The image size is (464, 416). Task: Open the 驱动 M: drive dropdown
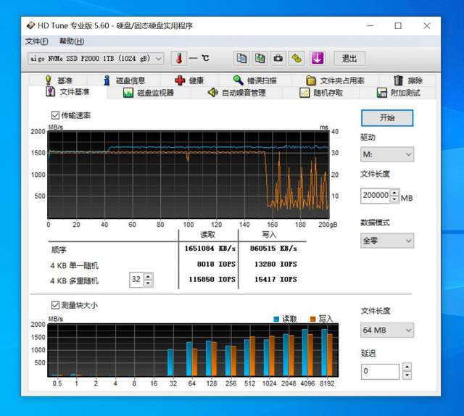pos(386,154)
